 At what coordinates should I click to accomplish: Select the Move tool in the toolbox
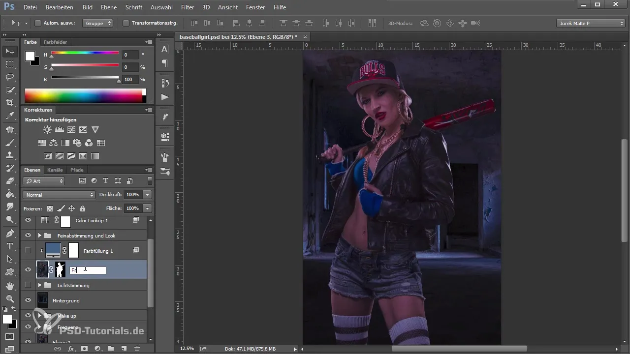tap(9, 52)
